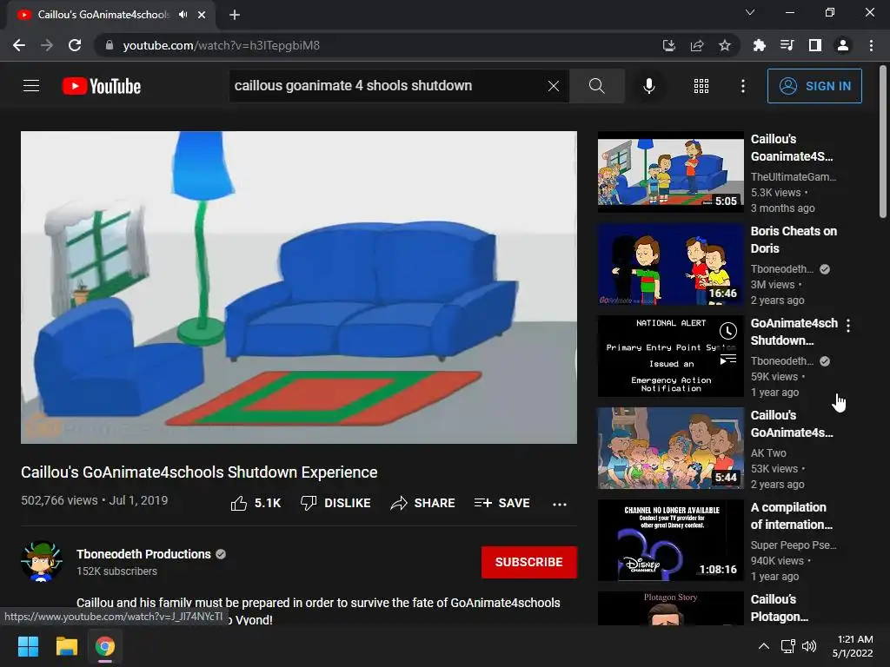Image resolution: width=890 pixels, height=667 pixels.
Task: Like the video with thumbs up
Action: coord(256,503)
